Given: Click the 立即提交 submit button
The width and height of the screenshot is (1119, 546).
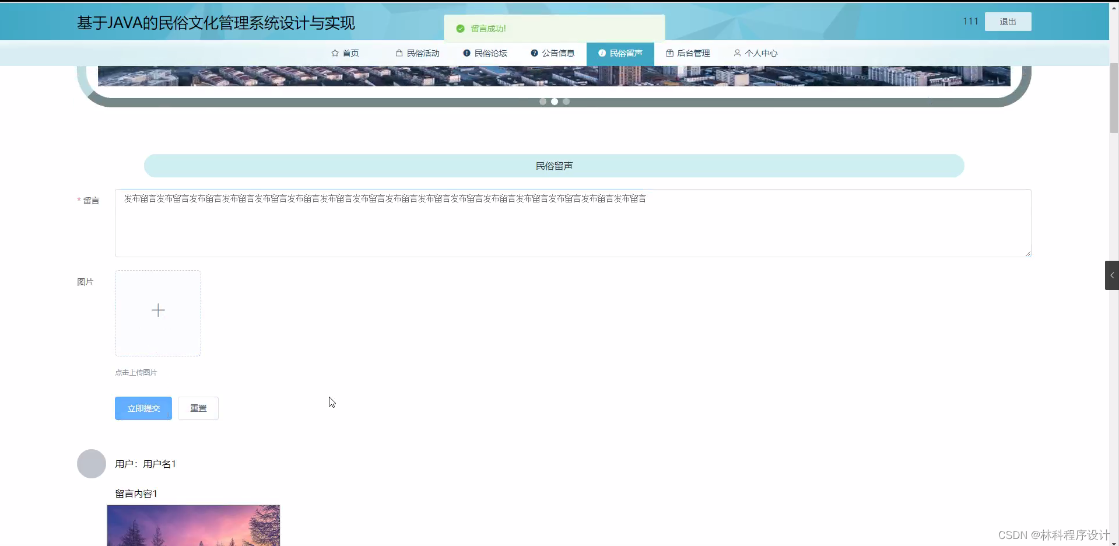Looking at the screenshot, I should (143, 408).
